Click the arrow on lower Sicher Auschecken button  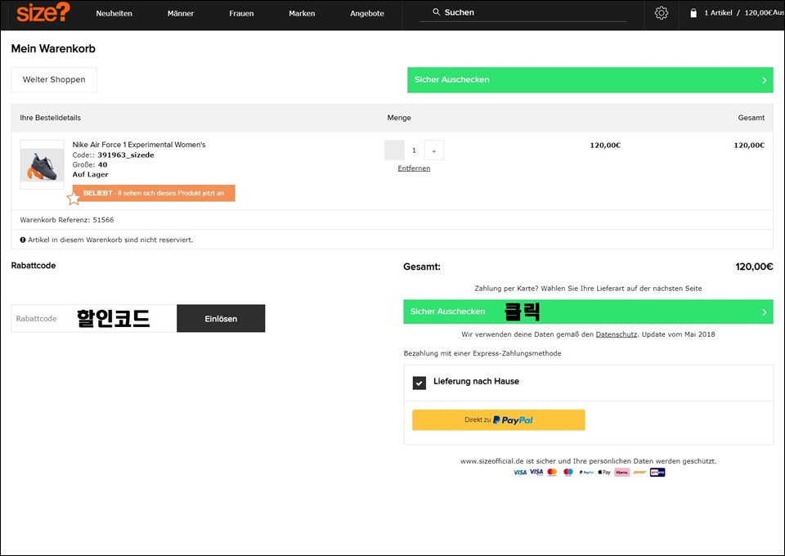tap(765, 312)
